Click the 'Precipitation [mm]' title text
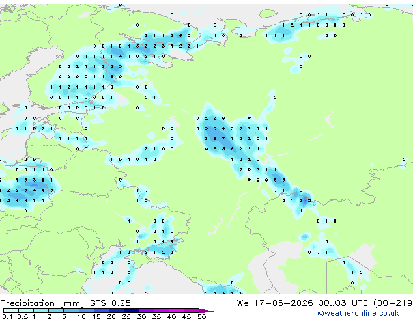 [x=42, y=303]
